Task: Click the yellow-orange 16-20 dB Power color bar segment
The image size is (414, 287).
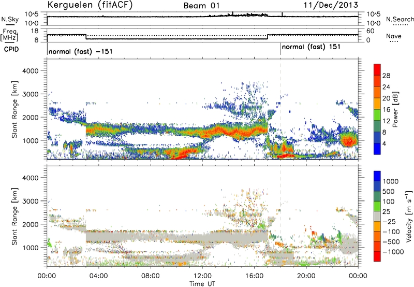Action: [377, 103]
